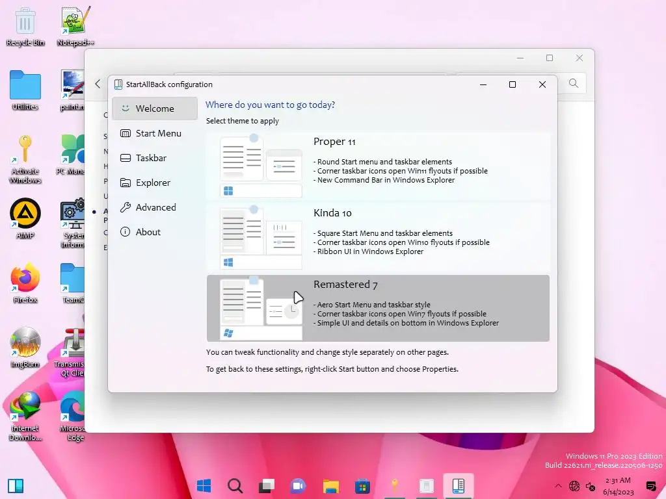Go to the Explorer settings page
This screenshot has width=666, height=499.
[155, 183]
